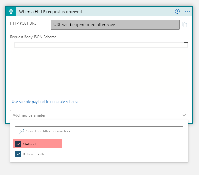This screenshot has width=199, height=175.
Task: Open the info icon on trigger header
Action: coord(177,12)
